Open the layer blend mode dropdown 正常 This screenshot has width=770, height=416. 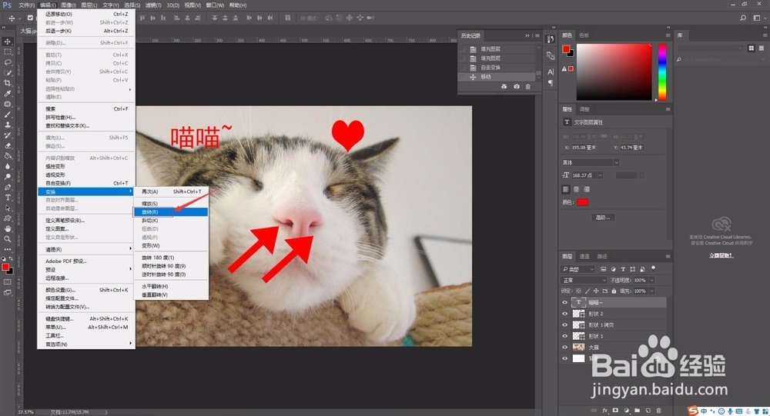click(x=584, y=280)
